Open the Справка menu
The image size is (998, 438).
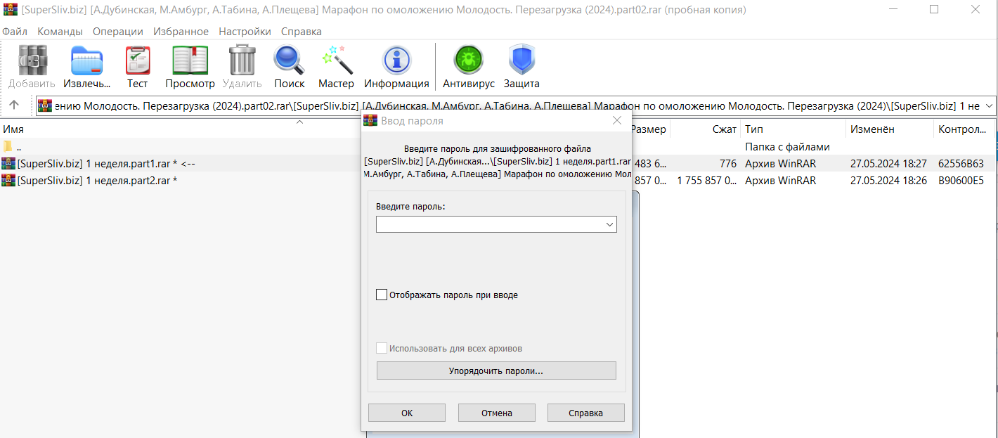302,32
